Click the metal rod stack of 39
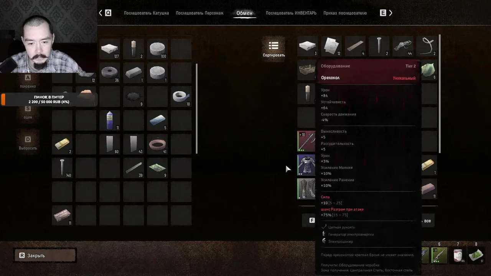491x276 pixels. [133, 168]
